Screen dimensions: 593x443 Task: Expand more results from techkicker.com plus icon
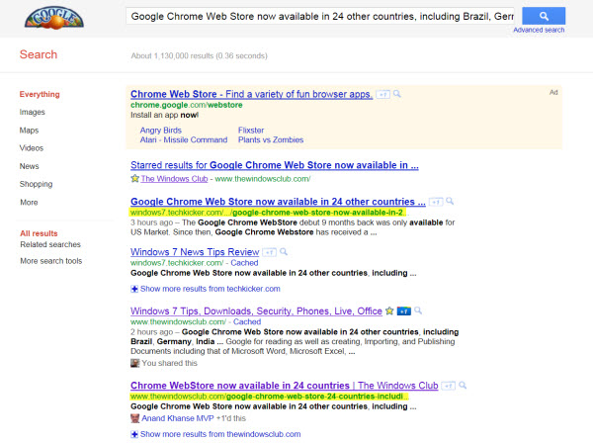point(134,289)
